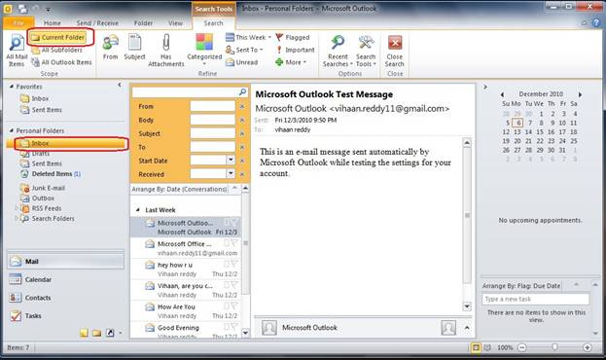606x360 pixels.
Task: Select the Search ribbon tab
Action: pyautogui.click(x=213, y=23)
